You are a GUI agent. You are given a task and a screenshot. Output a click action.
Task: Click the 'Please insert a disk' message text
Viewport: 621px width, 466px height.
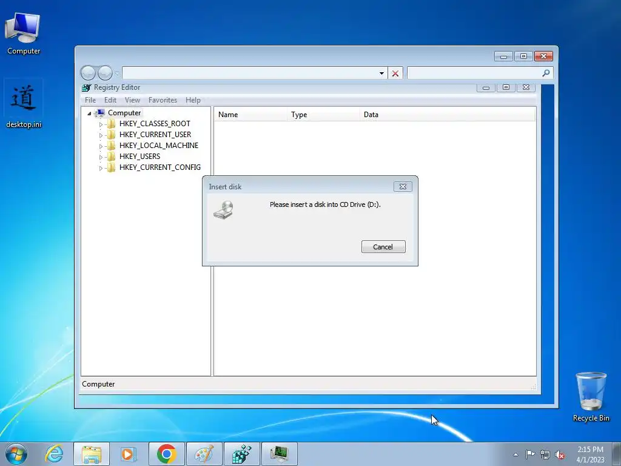(325, 205)
